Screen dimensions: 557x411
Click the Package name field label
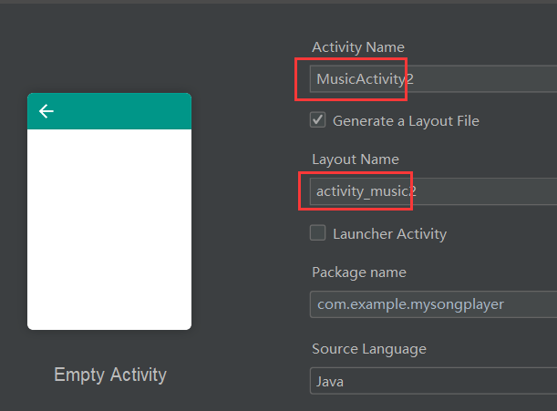click(x=359, y=272)
